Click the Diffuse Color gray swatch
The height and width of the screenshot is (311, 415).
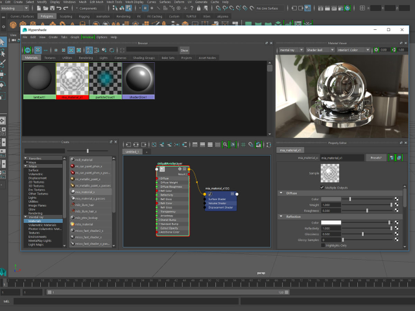coord(331,199)
